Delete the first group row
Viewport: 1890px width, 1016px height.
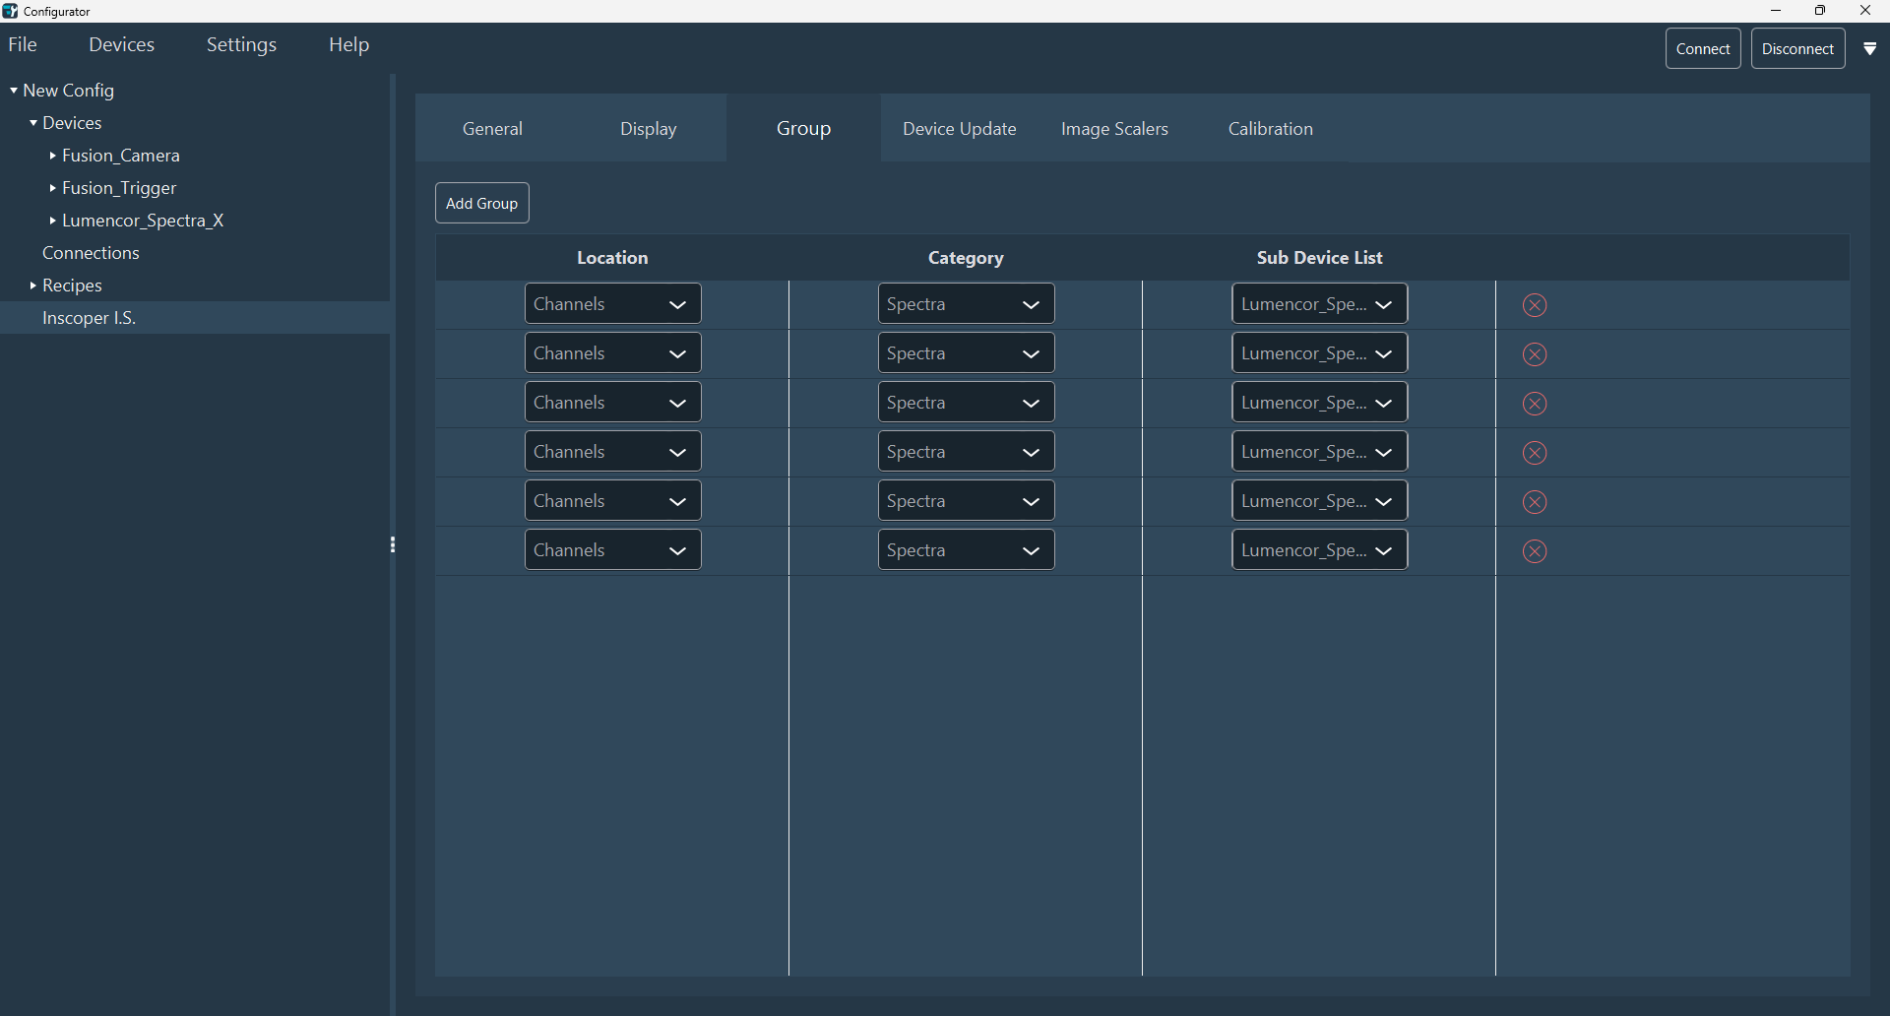coord(1534,305)
